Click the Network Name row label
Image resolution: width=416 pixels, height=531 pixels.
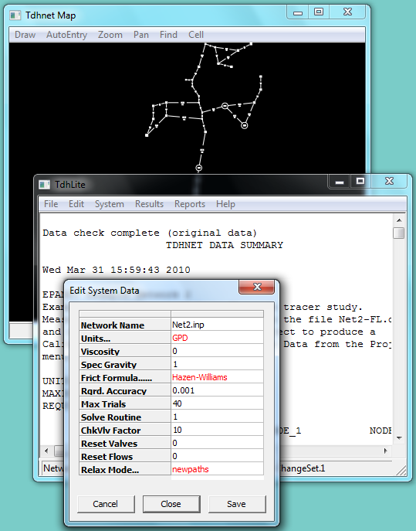pyautogui.click(x=125, y=325)
